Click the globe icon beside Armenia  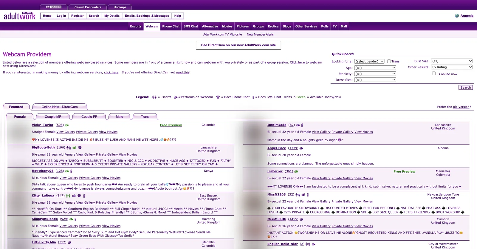pos(457,16)
